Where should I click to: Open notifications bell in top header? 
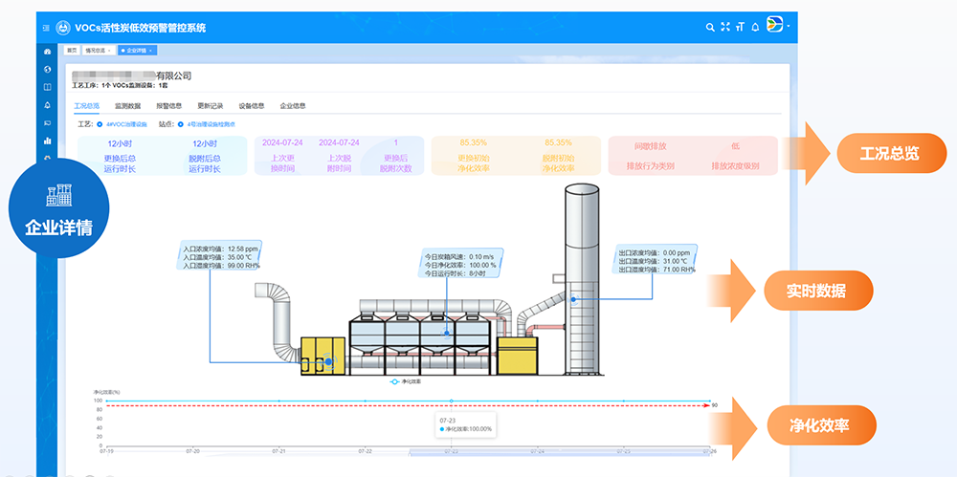coord(755,28)
